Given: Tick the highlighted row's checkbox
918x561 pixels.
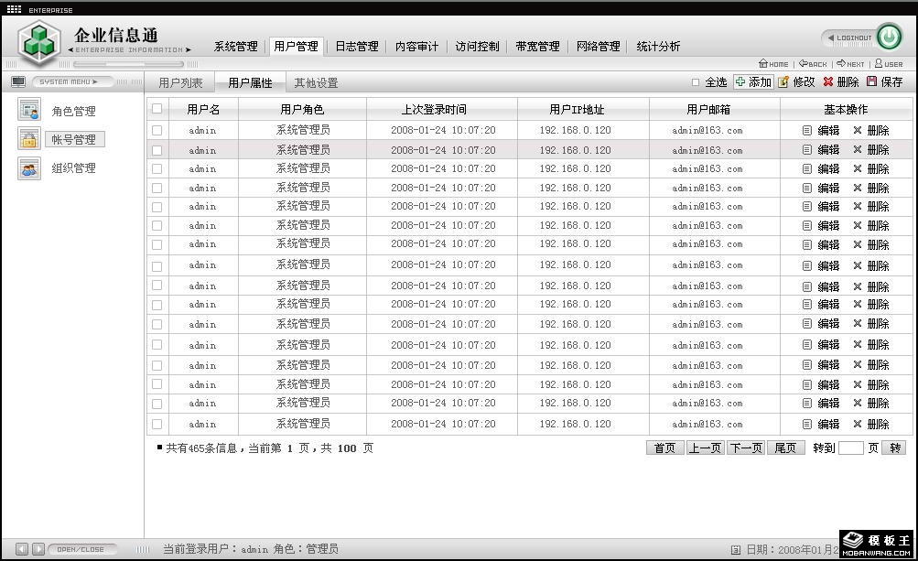Looking at the screenshot, I should 157,150.
